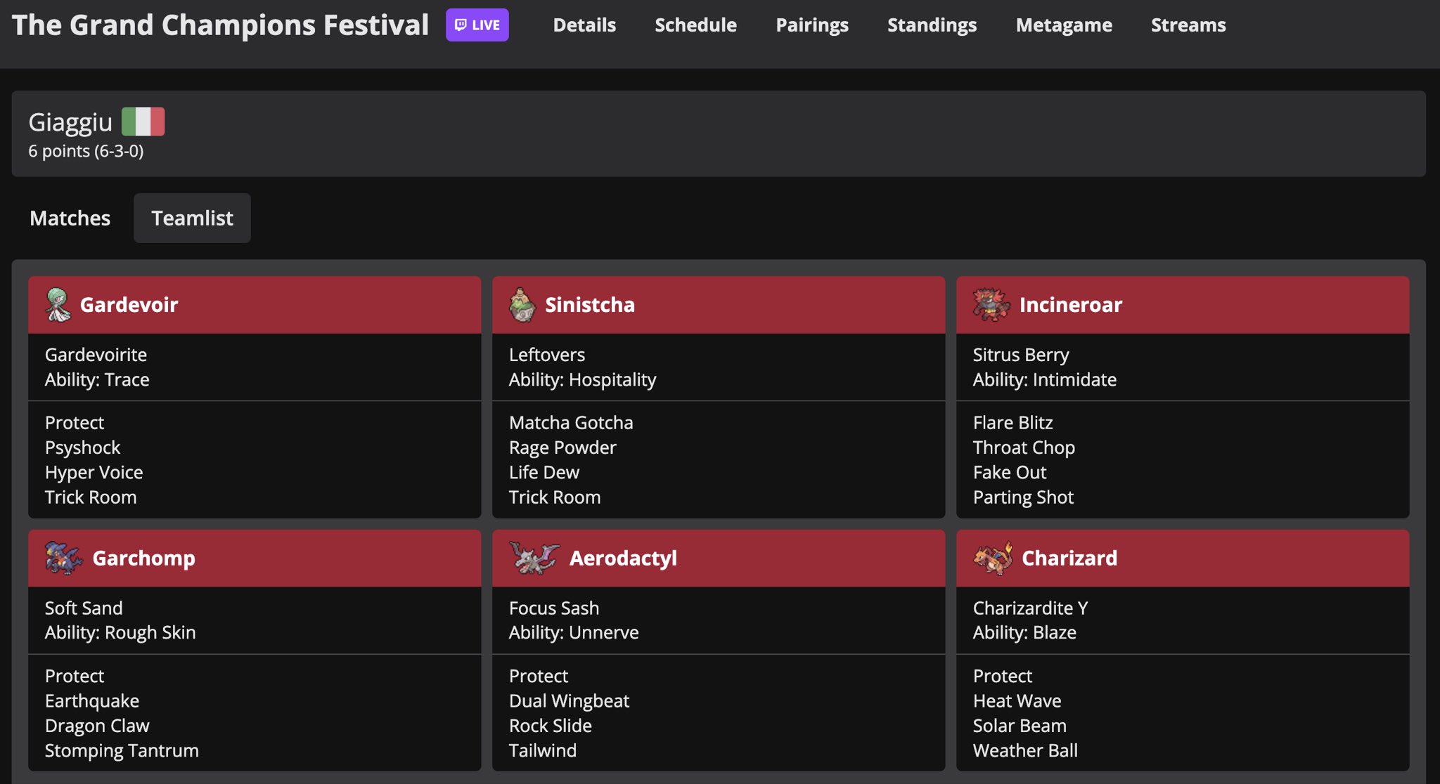Open the Pairings page
The height and width of the screenshot is (784, 1440).
pyautogui.click(x=812, y=25)
